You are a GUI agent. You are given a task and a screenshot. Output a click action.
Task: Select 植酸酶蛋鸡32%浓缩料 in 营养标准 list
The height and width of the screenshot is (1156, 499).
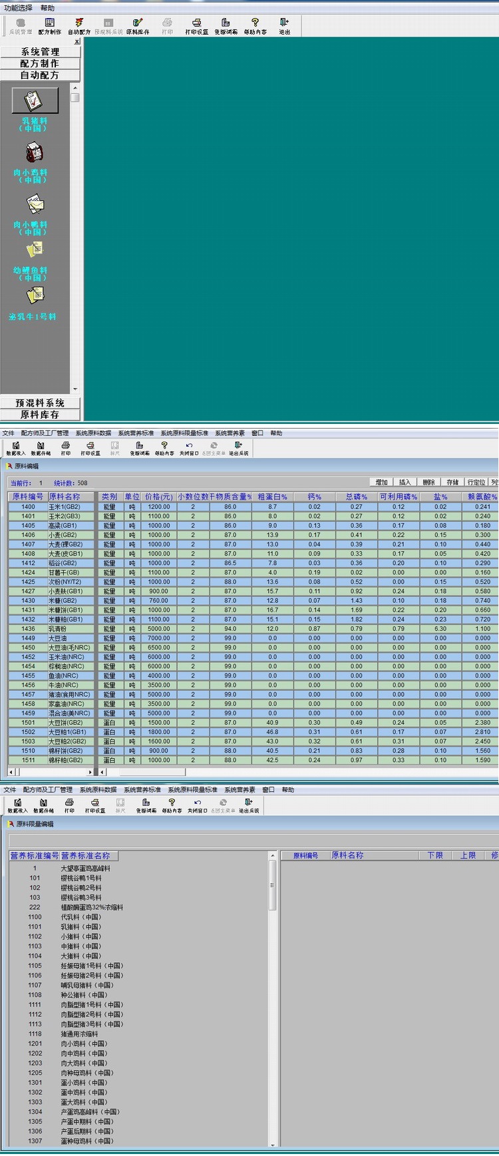click(x=92, y=907)
